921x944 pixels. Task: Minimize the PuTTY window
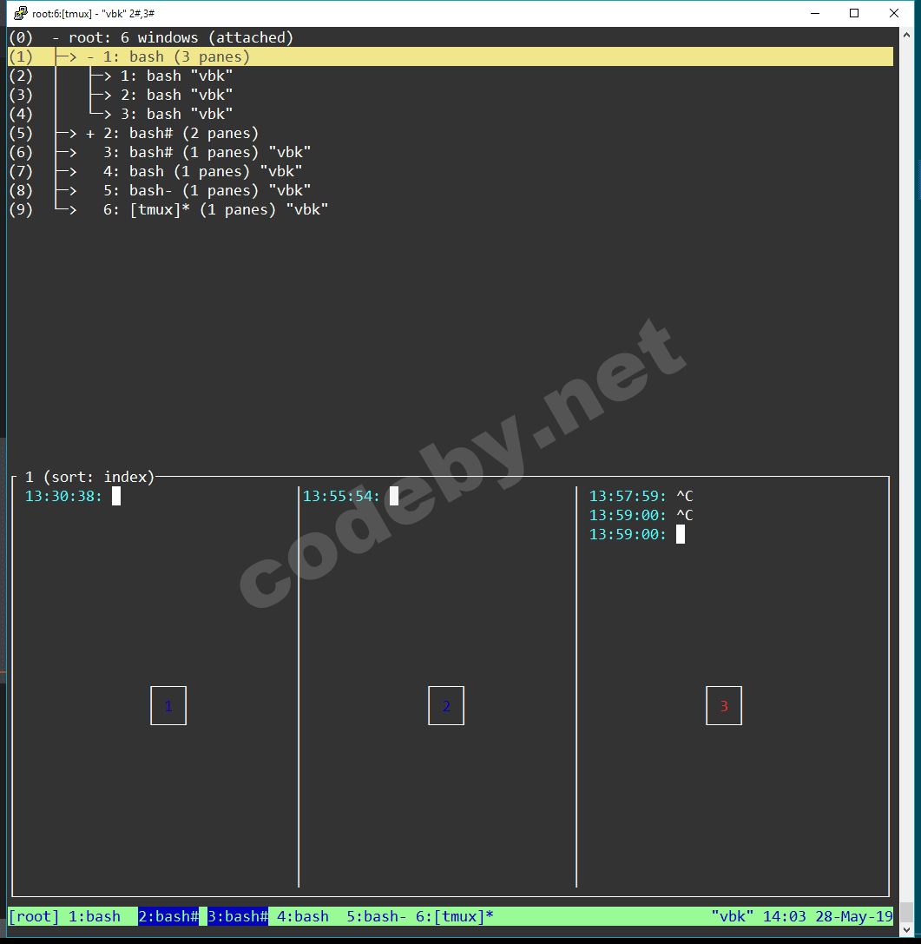815,13
